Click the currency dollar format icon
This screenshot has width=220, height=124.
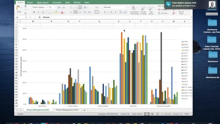[x=105, y=12]
